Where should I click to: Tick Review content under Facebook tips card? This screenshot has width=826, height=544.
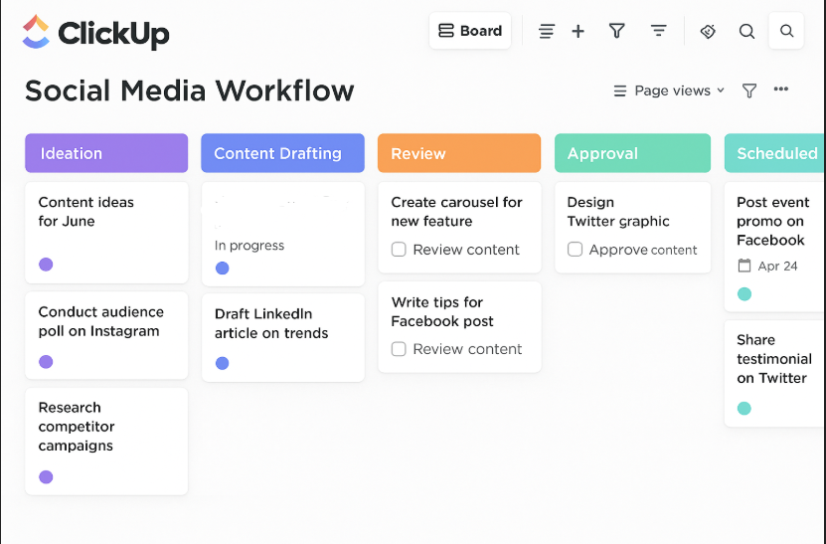(x=399, y=349)
